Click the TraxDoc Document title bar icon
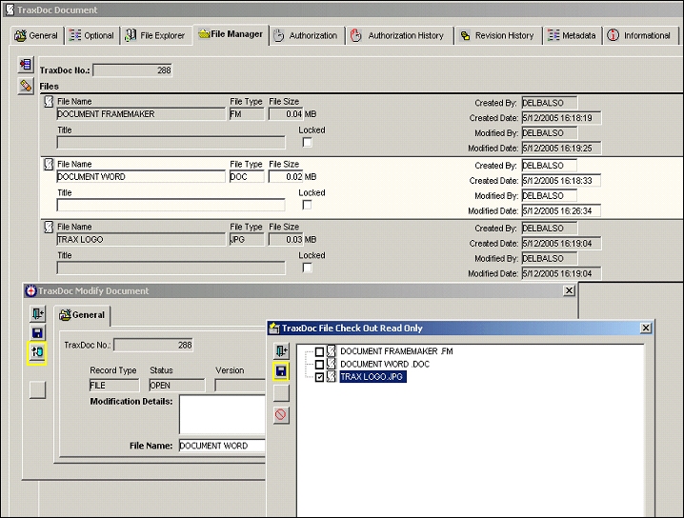Screen dimensions: 684x518 10,10
